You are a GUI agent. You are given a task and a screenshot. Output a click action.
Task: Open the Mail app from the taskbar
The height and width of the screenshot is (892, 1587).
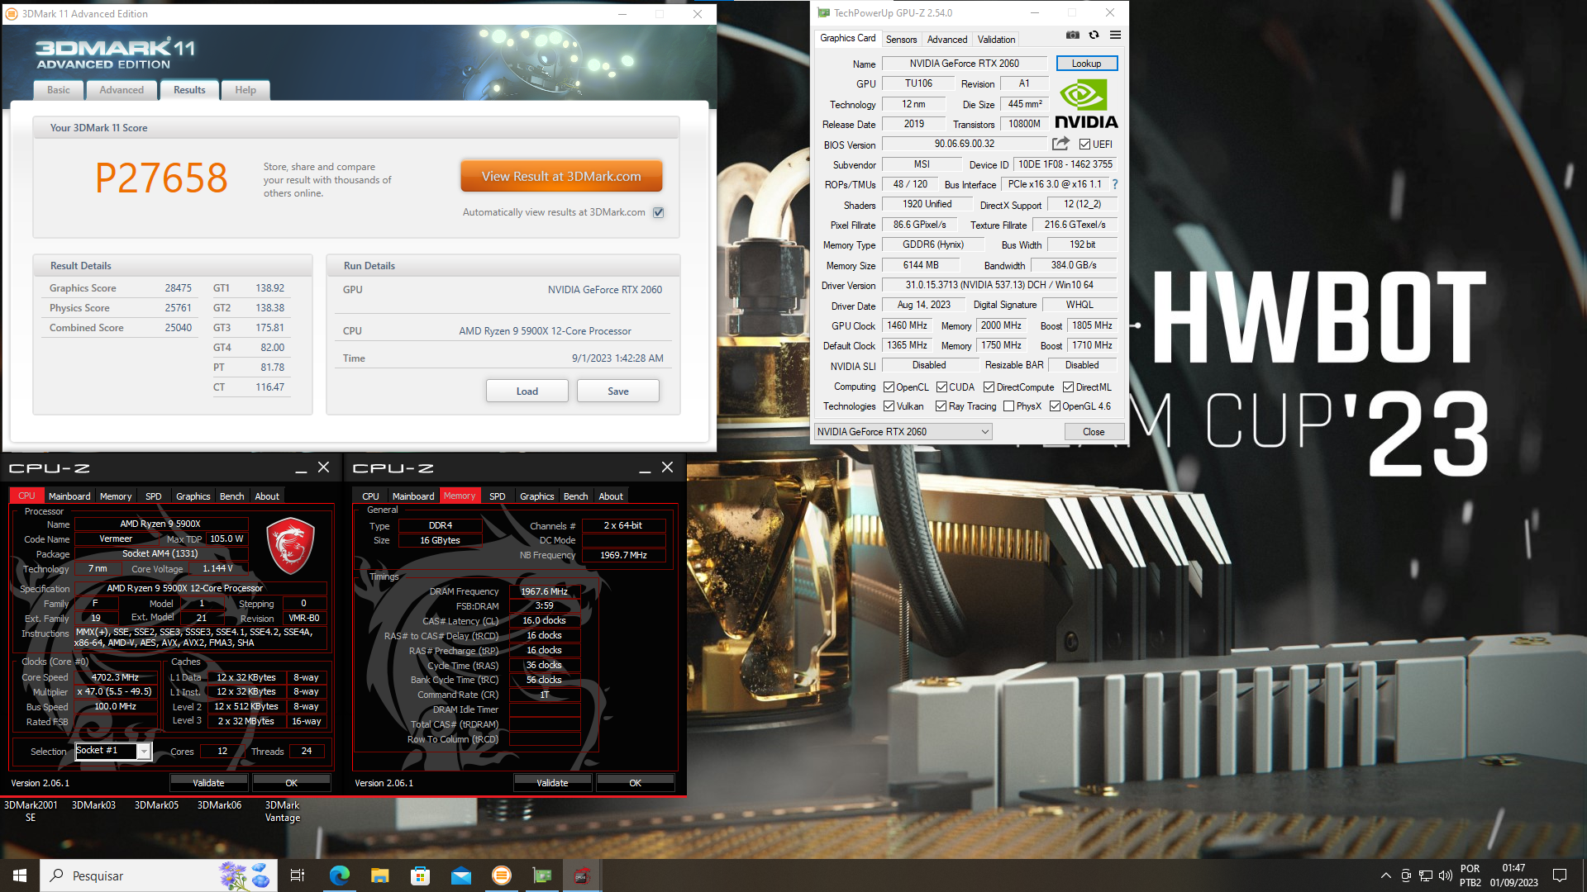(x=460, y=875)
